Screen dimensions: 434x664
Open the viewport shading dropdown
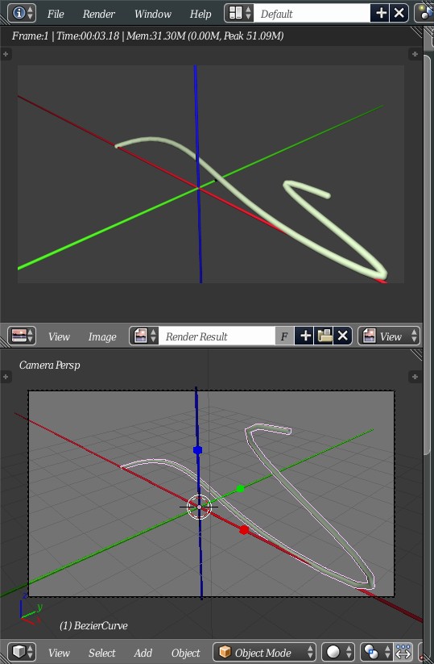click(338, 652)
